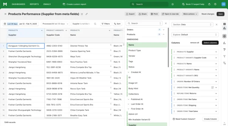Open Products Supplier column header dropdown

point(42,30)
